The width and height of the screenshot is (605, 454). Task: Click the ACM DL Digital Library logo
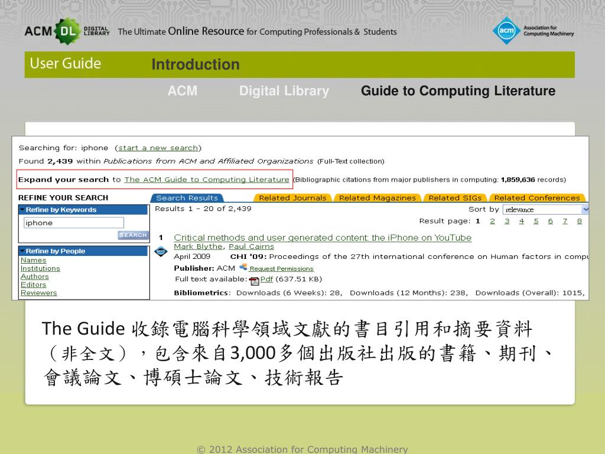[67, 31]
